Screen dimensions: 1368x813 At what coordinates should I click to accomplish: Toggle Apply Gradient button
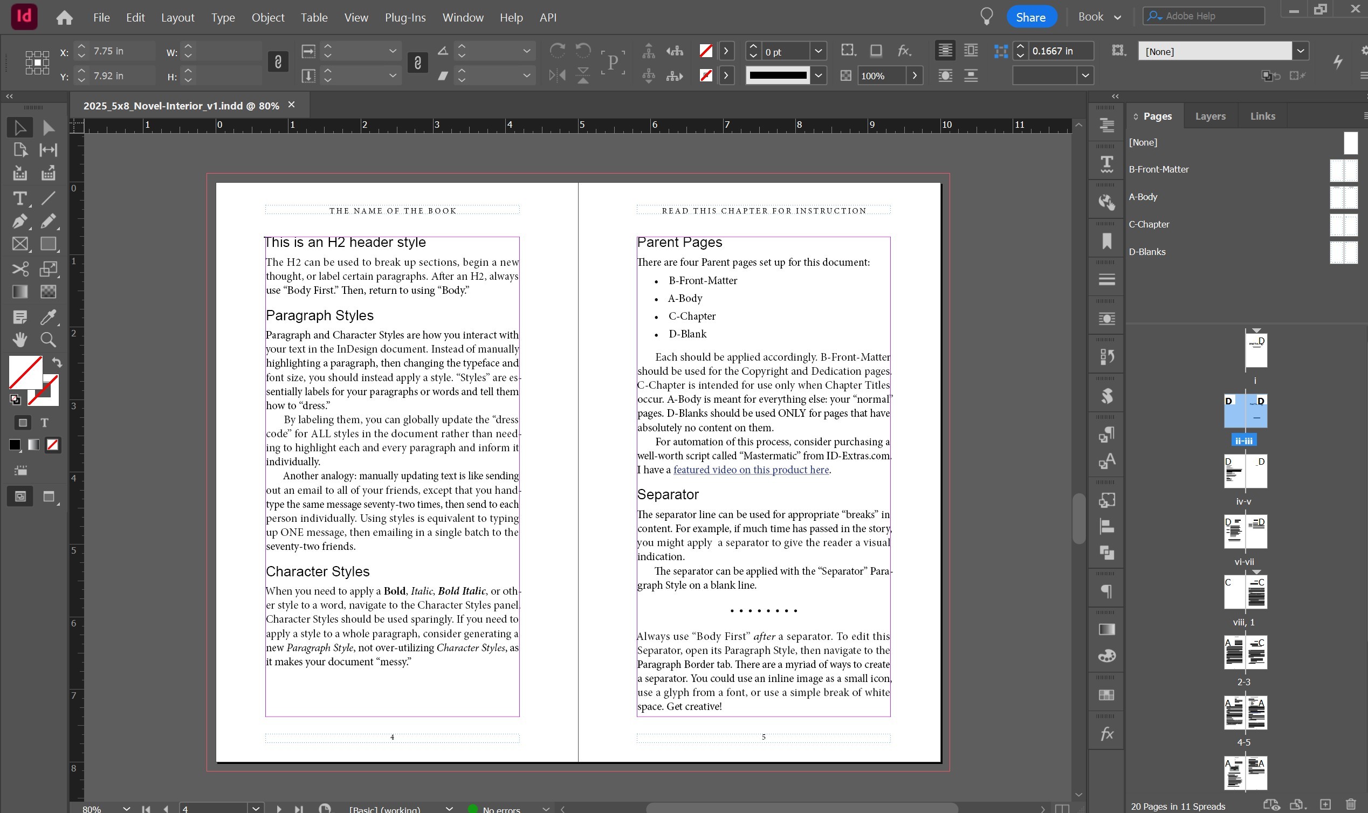(x=33, y=445)
